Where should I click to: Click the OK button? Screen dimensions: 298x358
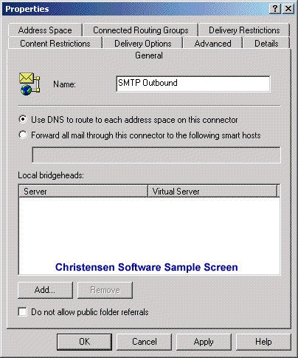pos(84,342)
